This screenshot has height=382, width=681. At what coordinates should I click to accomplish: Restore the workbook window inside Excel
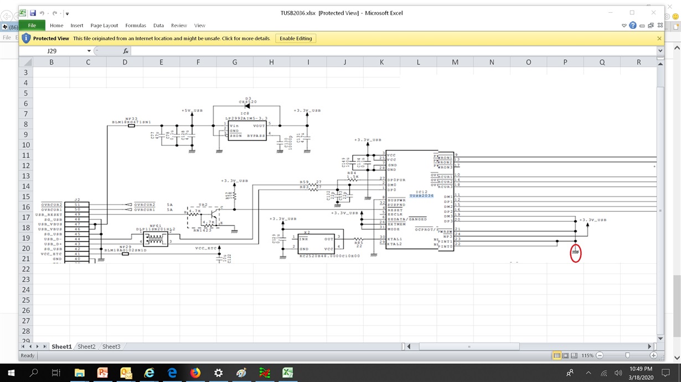[651, 25]
